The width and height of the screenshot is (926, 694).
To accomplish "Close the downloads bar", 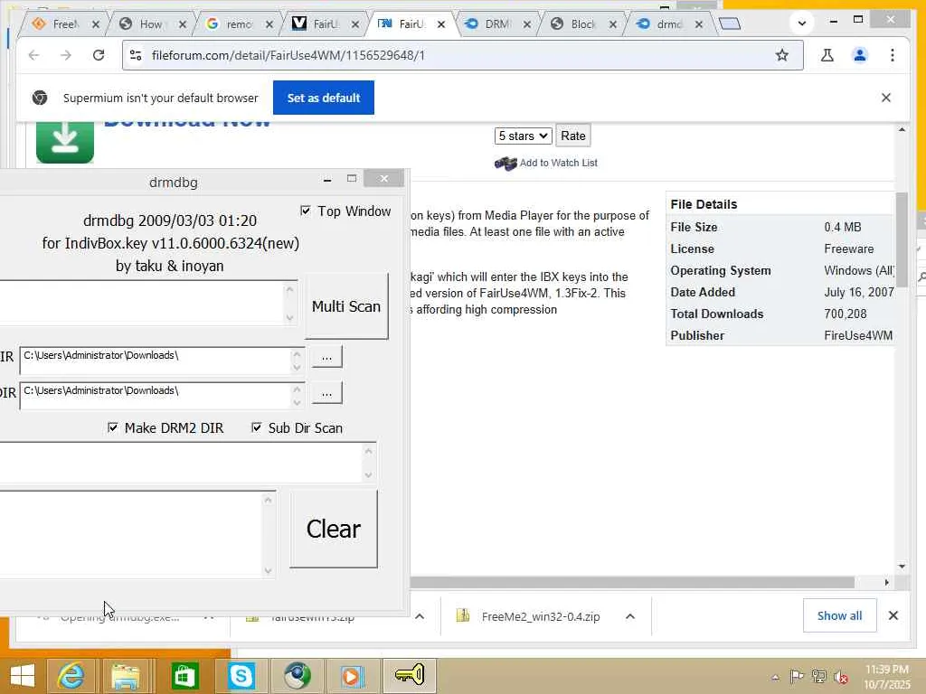I will (x=893, y=615).
